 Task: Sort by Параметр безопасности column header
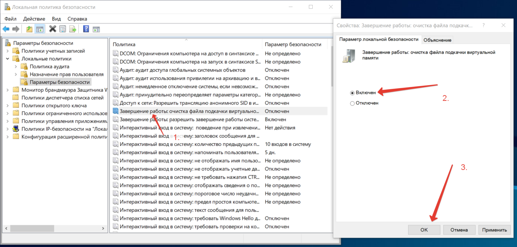pos(295,44)
